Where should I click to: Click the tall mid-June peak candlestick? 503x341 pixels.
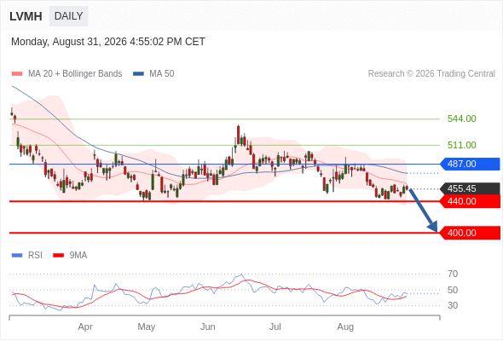pos(239,135)
